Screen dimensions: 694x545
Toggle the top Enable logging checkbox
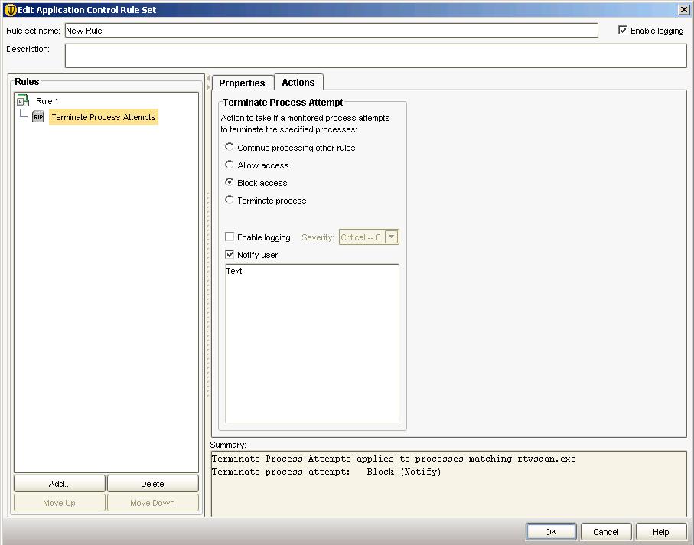coord(622,30)
